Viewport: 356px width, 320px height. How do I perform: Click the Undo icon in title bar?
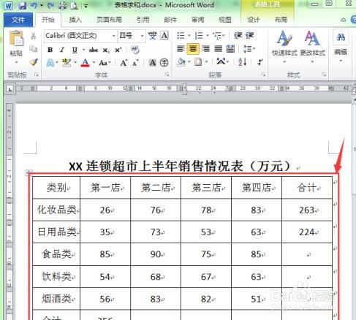pos(34,5)
